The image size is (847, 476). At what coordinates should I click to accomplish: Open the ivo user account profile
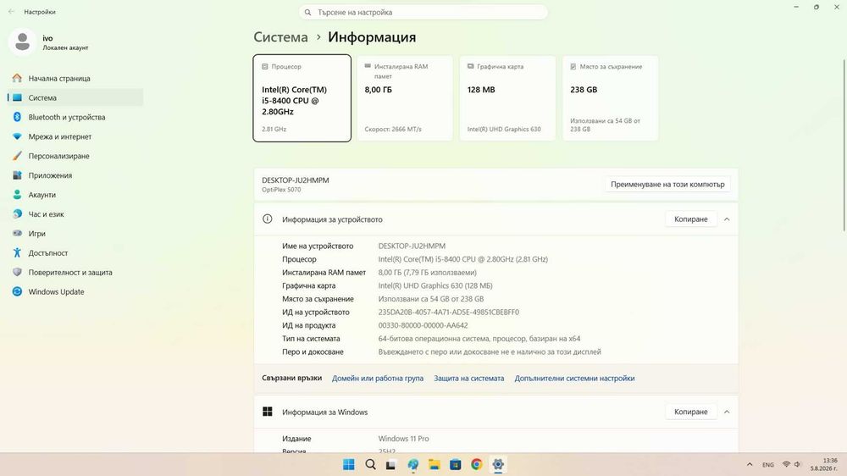(x=48, y=42)
